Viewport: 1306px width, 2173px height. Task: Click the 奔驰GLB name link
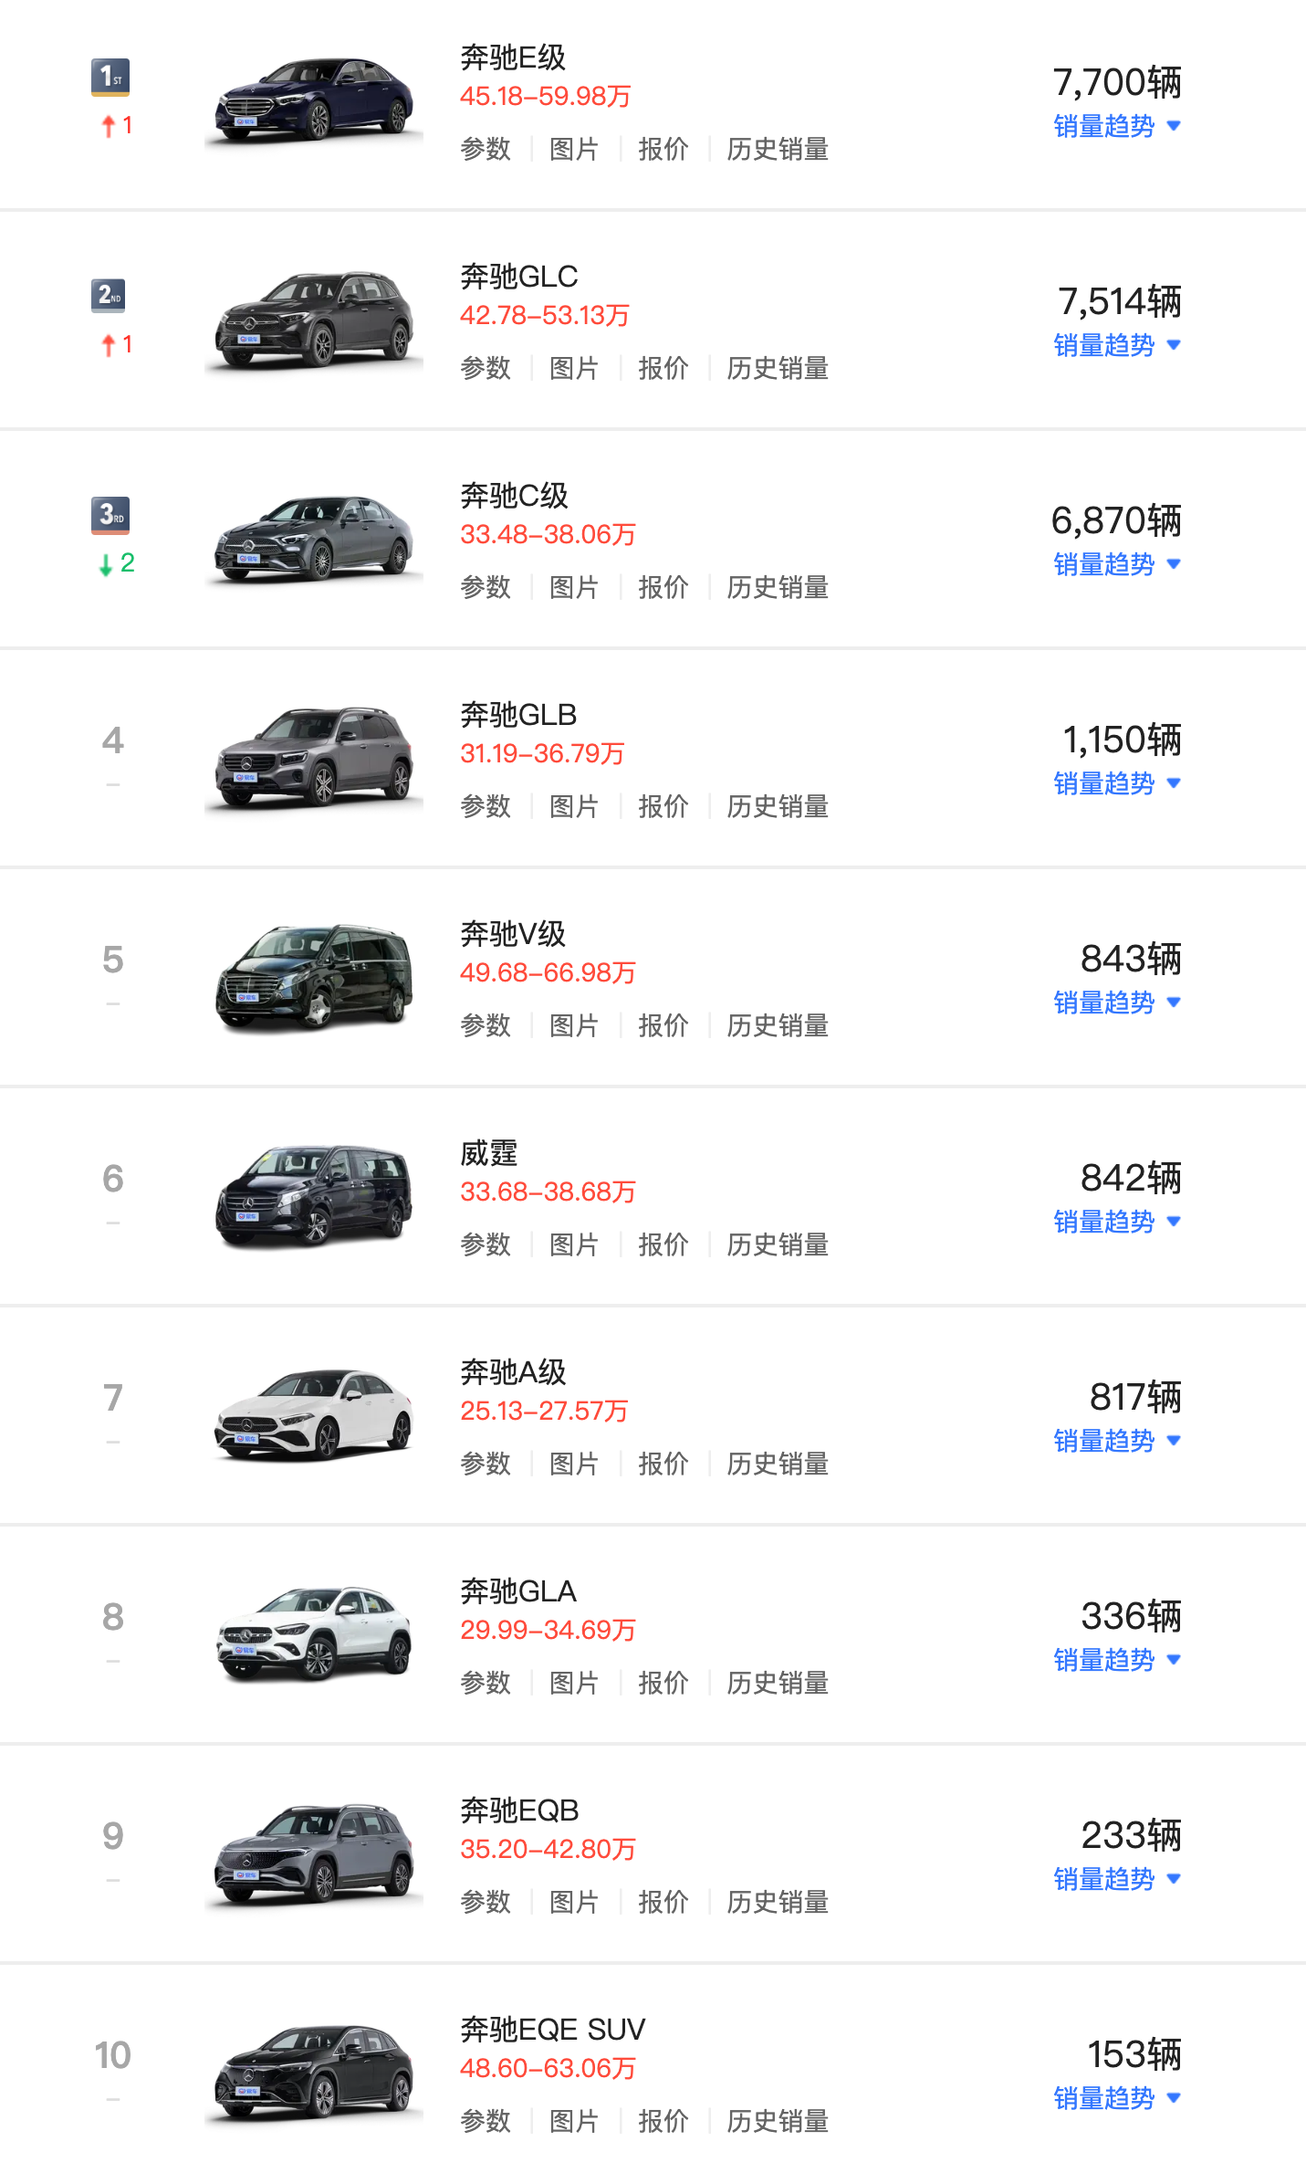click(518, 714)
